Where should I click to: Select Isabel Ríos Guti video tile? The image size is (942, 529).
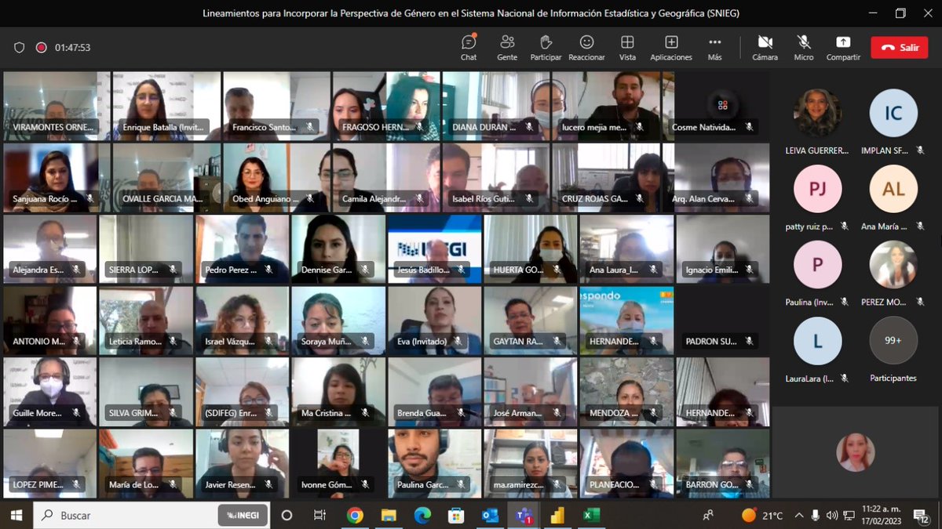[x=496, y=178]
